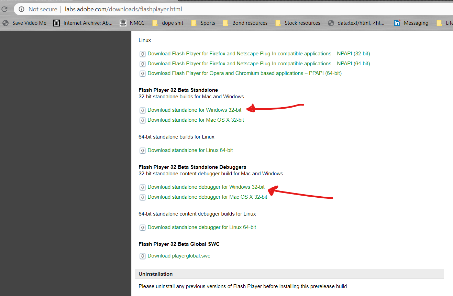Download Flash Player NPAPI (32-bit) for Linux
Image resolution: width=453 pixels, height=296 pixels.
coord(258,54)
